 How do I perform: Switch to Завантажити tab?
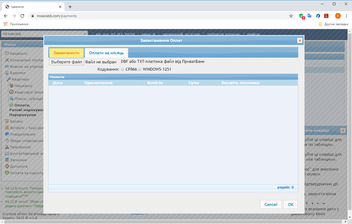pyautogui.click(x=66, y=53)
